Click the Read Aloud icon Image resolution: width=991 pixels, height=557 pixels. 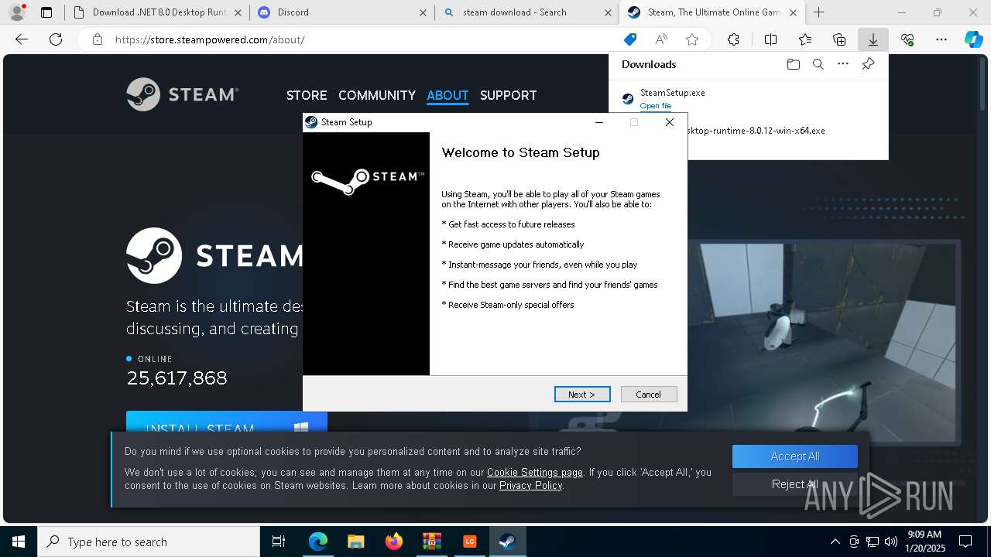tap(661, 39)
